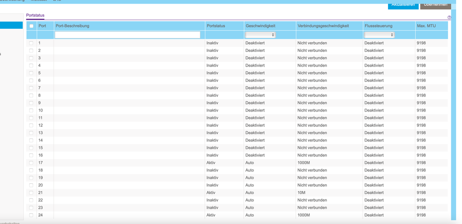462x224 pixels.
Task: Click the Aktualisieren button
Action: (403, 5)
